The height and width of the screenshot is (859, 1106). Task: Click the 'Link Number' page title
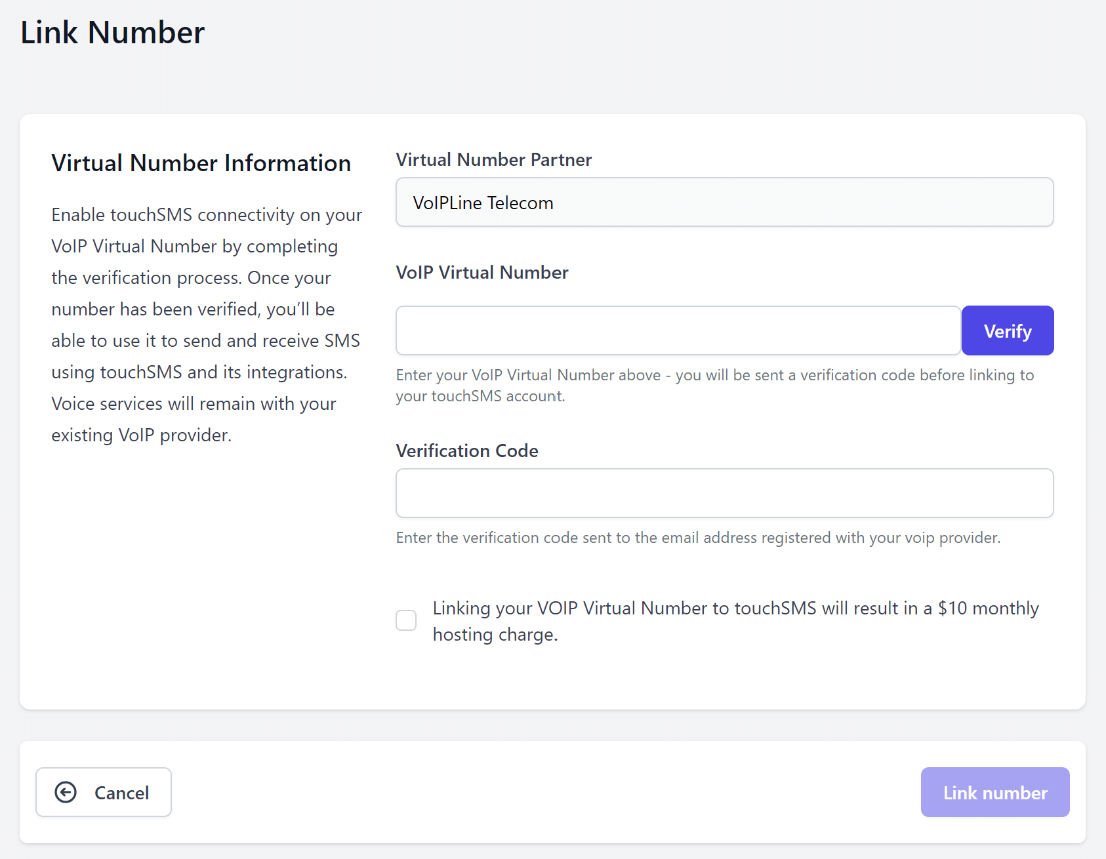113,33
